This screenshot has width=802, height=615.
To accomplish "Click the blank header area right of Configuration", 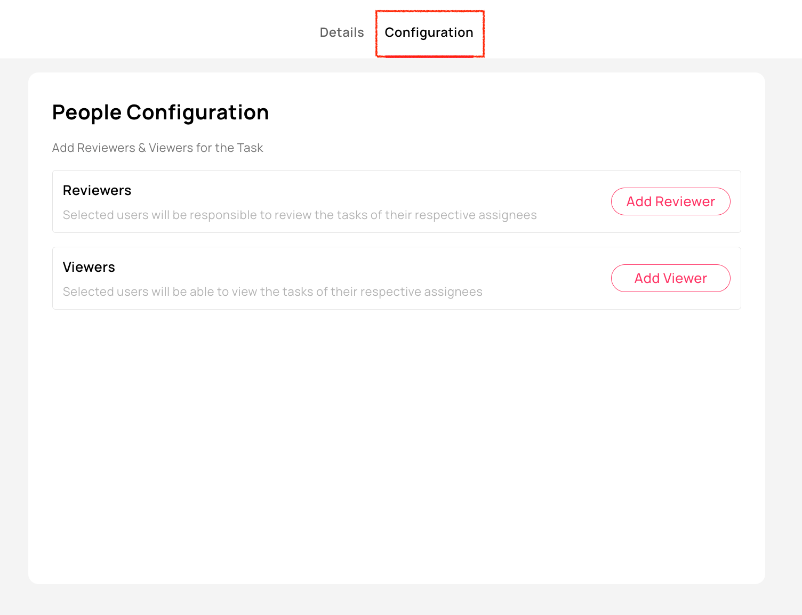I will [x=640, y=29].
